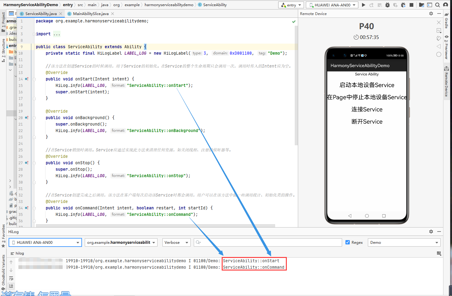
Task: Toggle soft-wrap in HiLog output
Action: pyautogui.click(x=11, y=278)
